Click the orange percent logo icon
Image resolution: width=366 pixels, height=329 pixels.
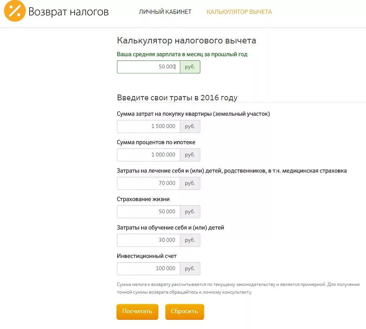15,11
